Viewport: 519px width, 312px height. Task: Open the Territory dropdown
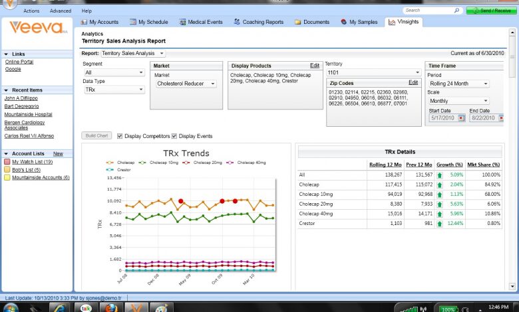click(x=373, y=72)
